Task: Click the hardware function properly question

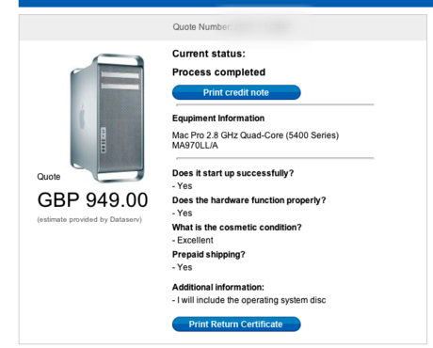Action: point(249,200)
